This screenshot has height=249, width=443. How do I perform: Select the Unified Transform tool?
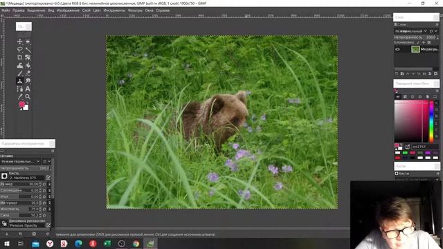(28, 57)
